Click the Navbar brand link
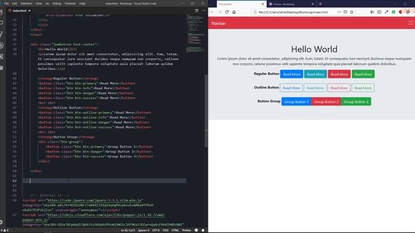The image size is (415, 233). point(219,23)
